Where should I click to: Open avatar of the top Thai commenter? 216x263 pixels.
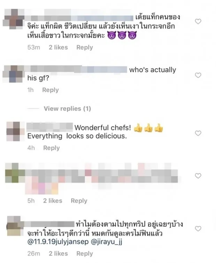point(14,19)
